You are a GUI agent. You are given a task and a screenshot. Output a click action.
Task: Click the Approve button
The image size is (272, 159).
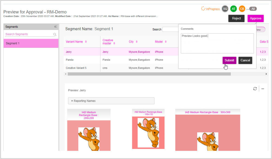pyautogui.click(x=256, y=18)
